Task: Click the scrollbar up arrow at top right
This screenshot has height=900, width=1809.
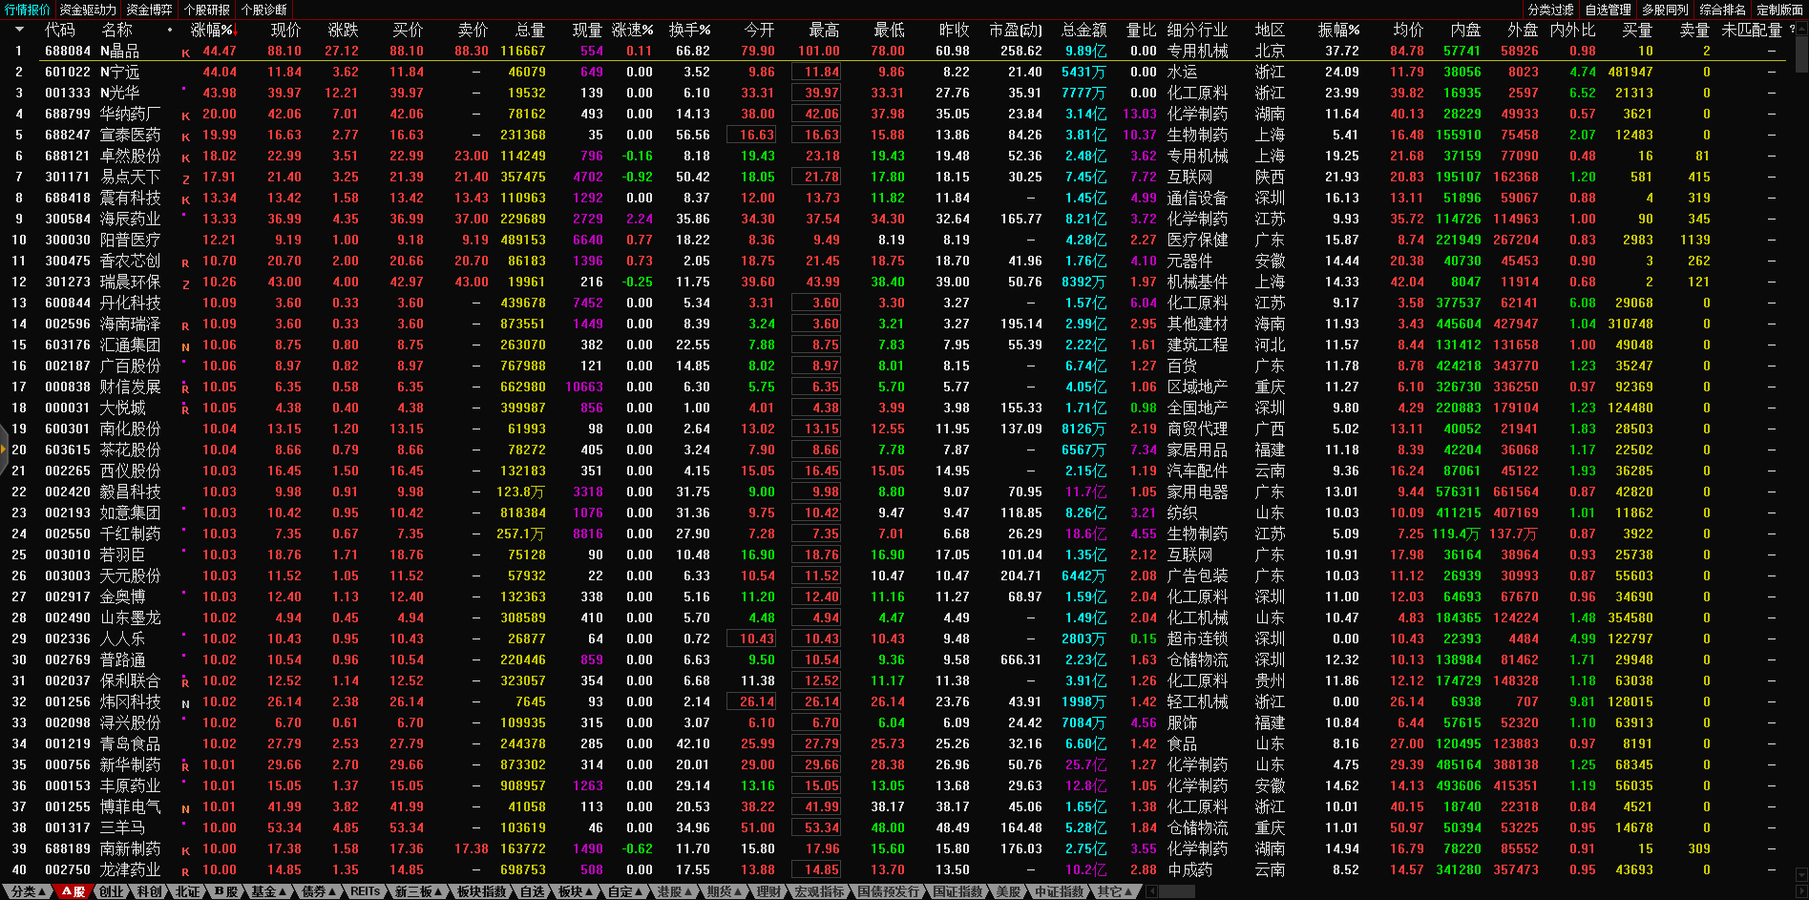Action: tap(1800, 30)
